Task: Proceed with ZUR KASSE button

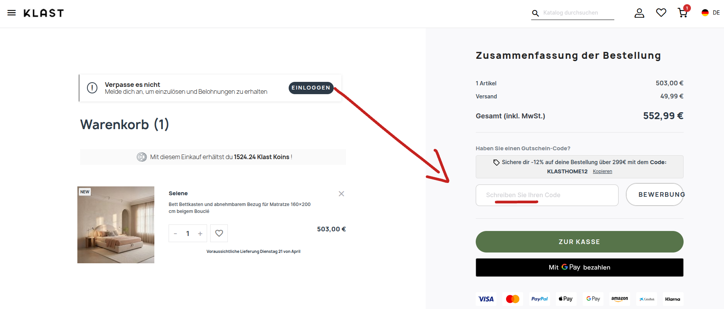Action: (x=580, y=242)
